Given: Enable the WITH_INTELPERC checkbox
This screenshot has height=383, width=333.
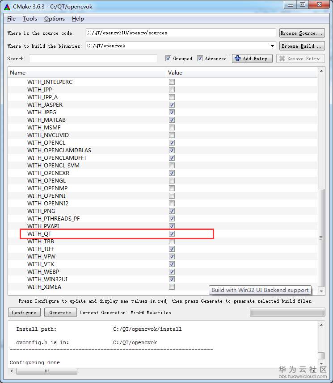Looking at the screenshot, I should point(172,82).
